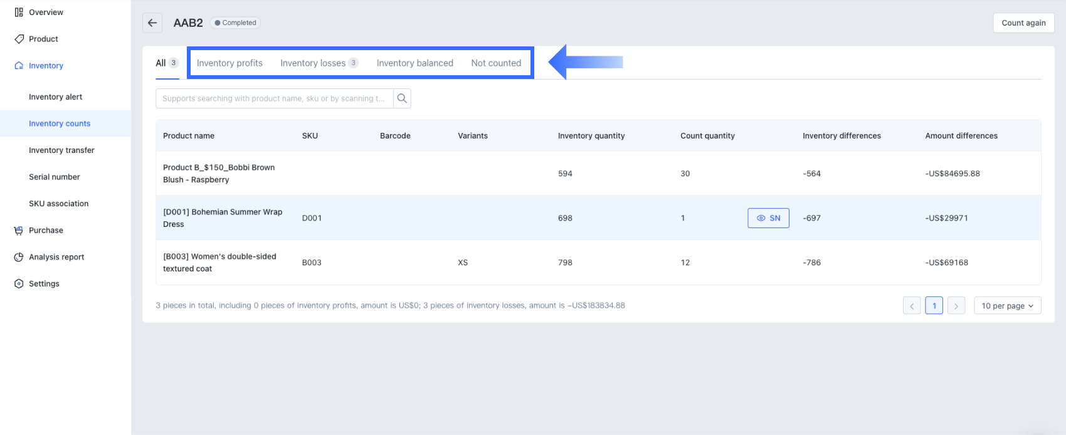This screenshot has height=435, width=1066.
Task: Select page 1 in pagination
Action: pyautogui.click(x=934, y=306)
